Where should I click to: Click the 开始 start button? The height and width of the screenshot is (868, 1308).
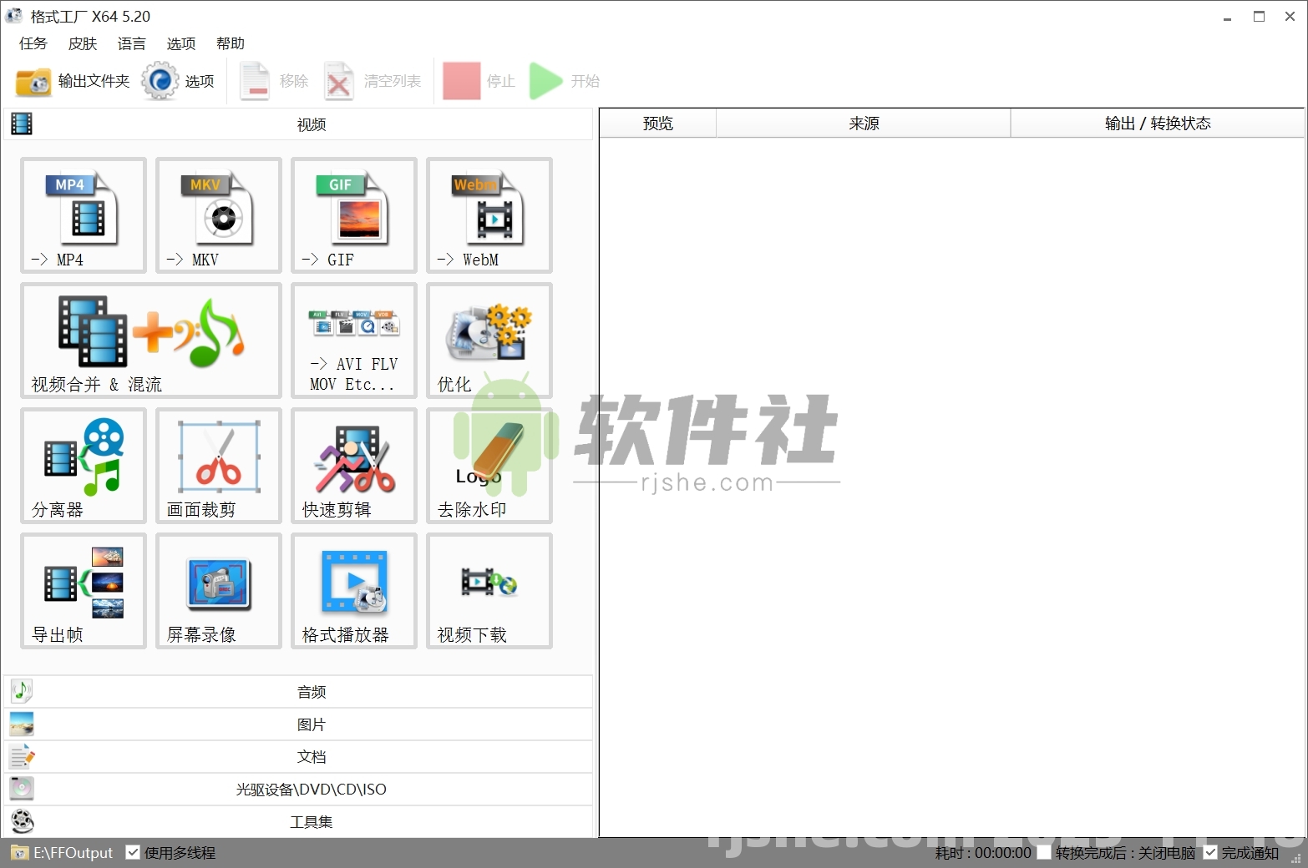[x=565, y=81]
